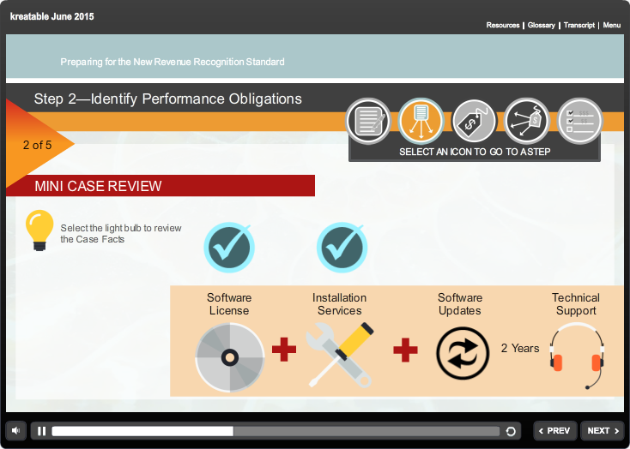Jump to the checklist step icon
630x449 pixels.
(x=579, y=121)
